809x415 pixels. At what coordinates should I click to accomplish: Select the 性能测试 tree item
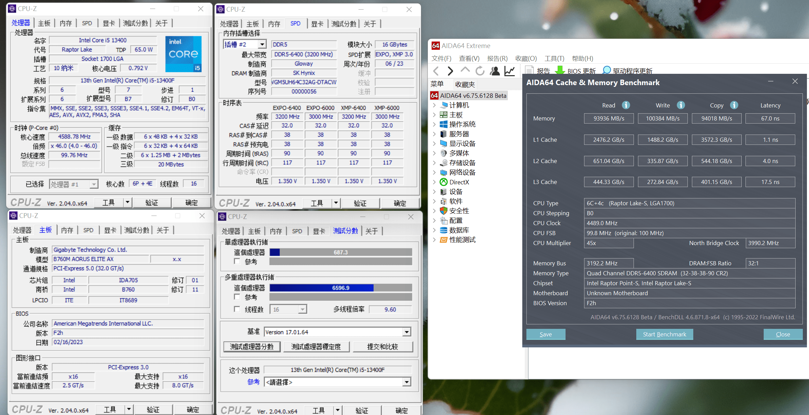(x=462, y=240)
